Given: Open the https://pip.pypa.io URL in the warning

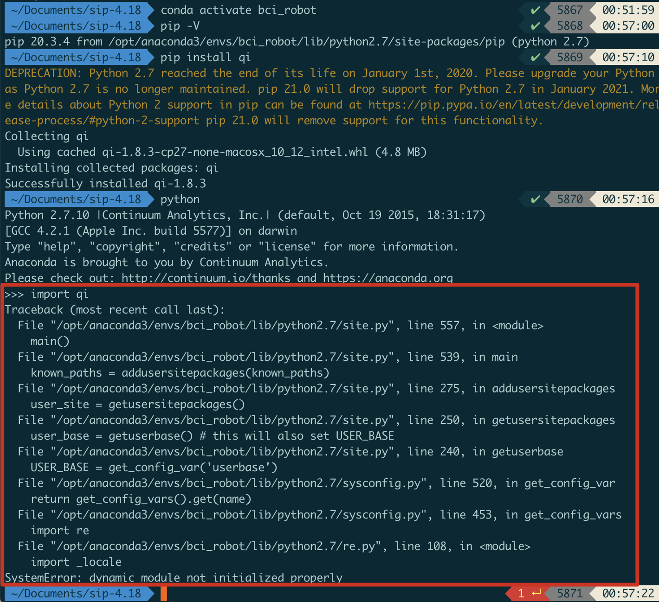Looking at the screenshot, I should [x=514, y=104].
